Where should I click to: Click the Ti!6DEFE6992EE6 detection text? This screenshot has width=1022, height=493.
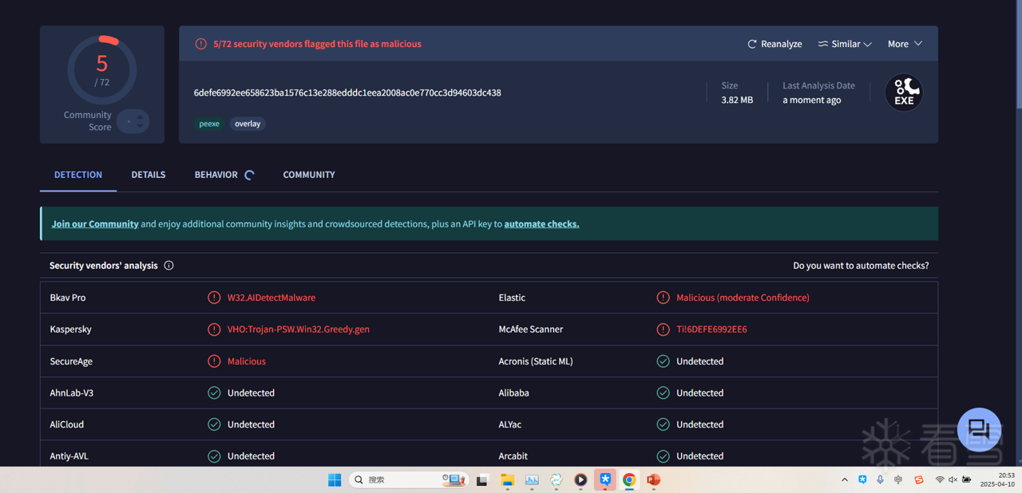coord(711,329)
